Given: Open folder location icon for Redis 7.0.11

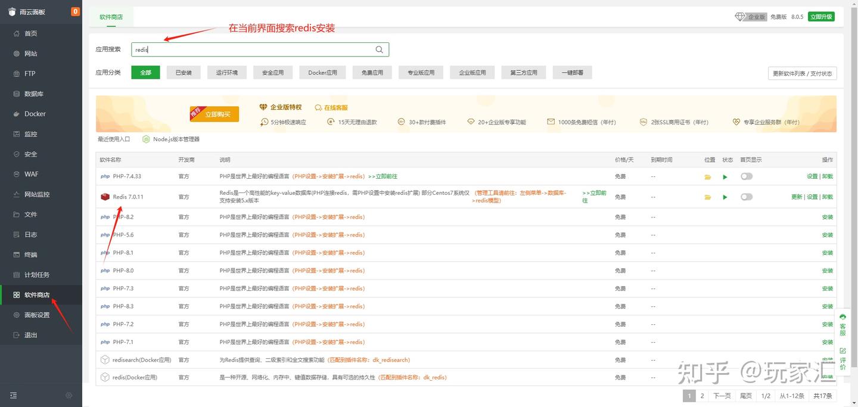Looking at the screenshot, I should pyautogui.click(x=708, y=197).
